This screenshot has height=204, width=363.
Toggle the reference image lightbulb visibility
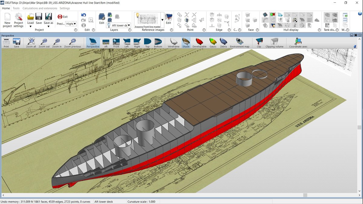click(137, 16)
